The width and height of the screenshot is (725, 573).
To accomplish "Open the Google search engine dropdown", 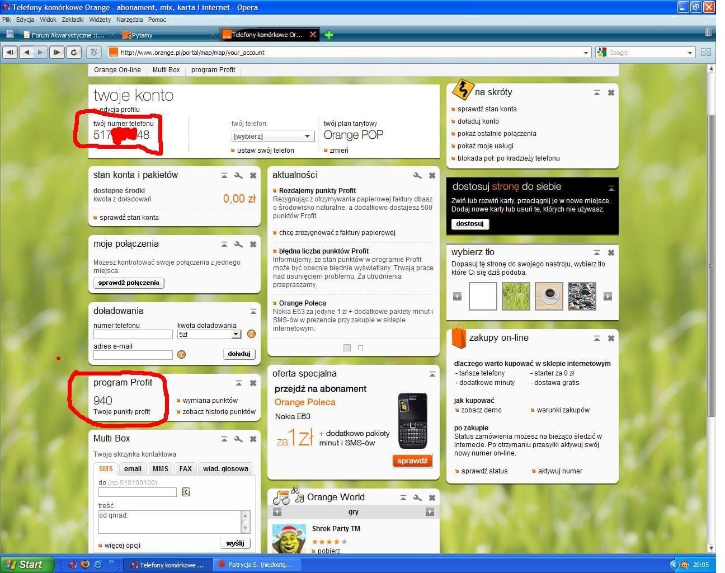I will click(x=690, y=53).
